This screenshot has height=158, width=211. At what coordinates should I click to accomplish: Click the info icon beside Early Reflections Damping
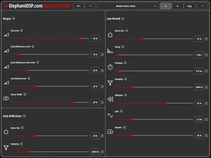pyautogui.click(x=21, y=144)
